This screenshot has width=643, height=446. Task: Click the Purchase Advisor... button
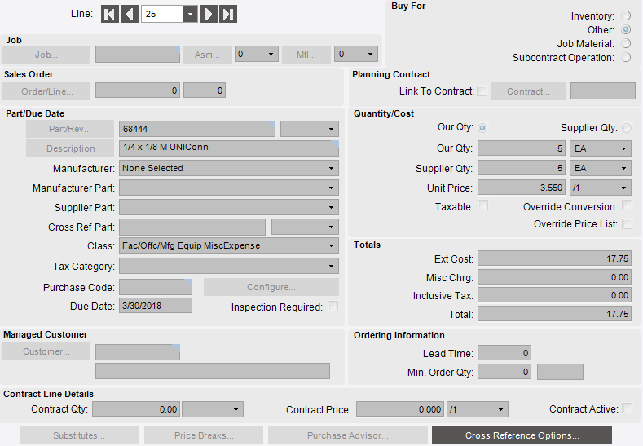coord(348,435)
